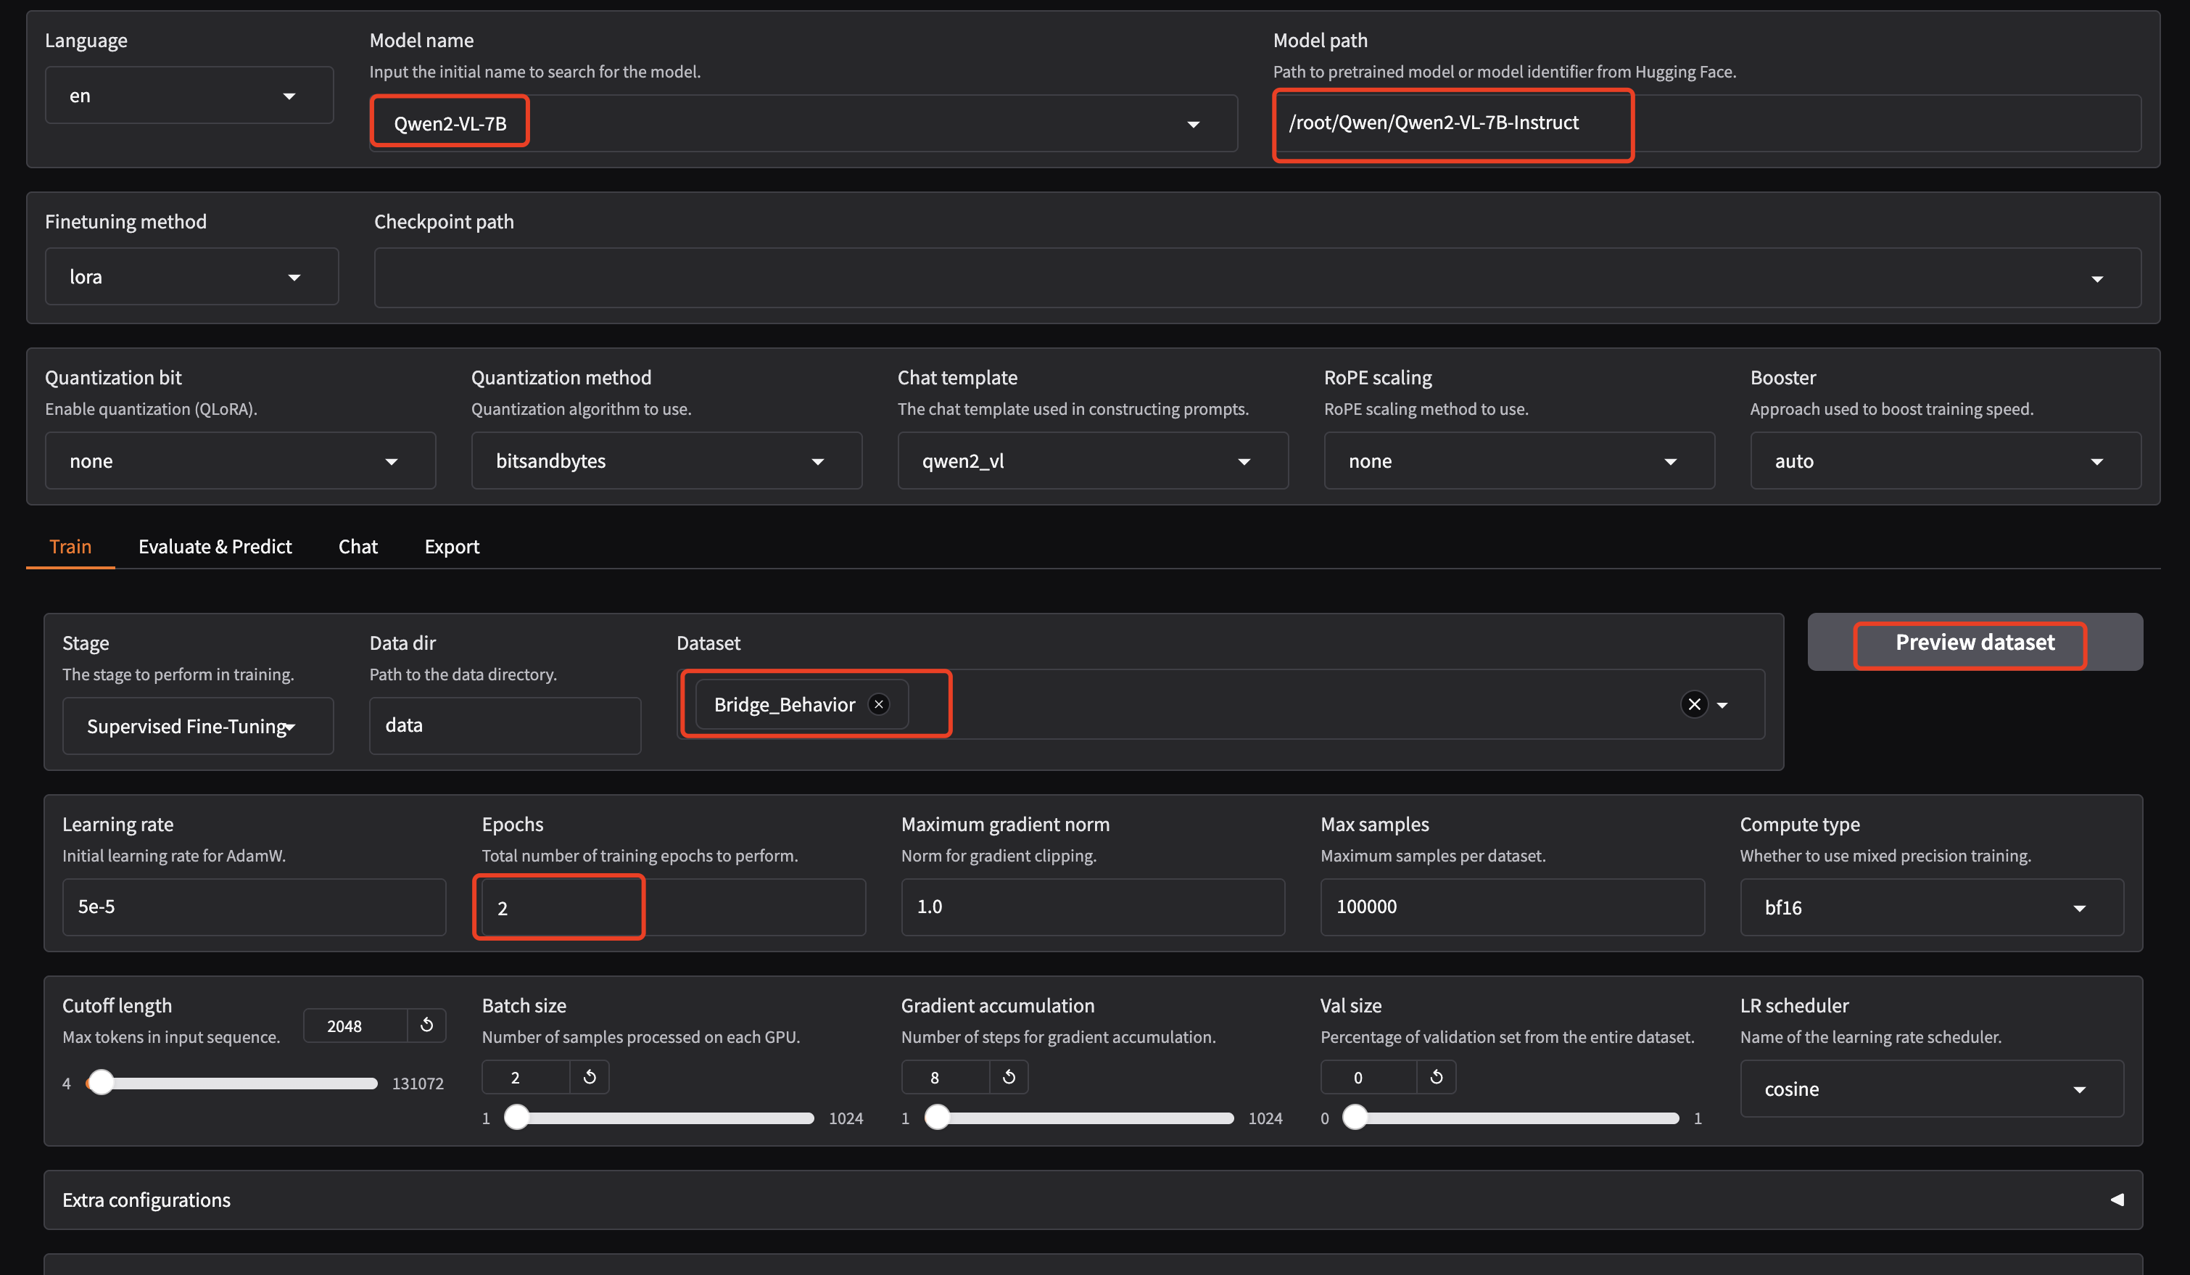Reset the Gradient accumulation value

[x=1009, y=1077]
